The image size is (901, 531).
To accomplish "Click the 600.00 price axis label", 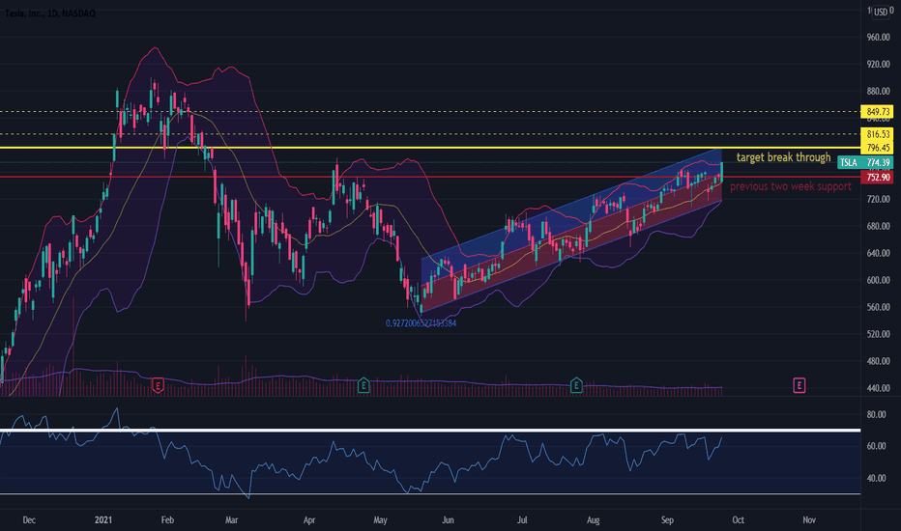I will [878, 280].
